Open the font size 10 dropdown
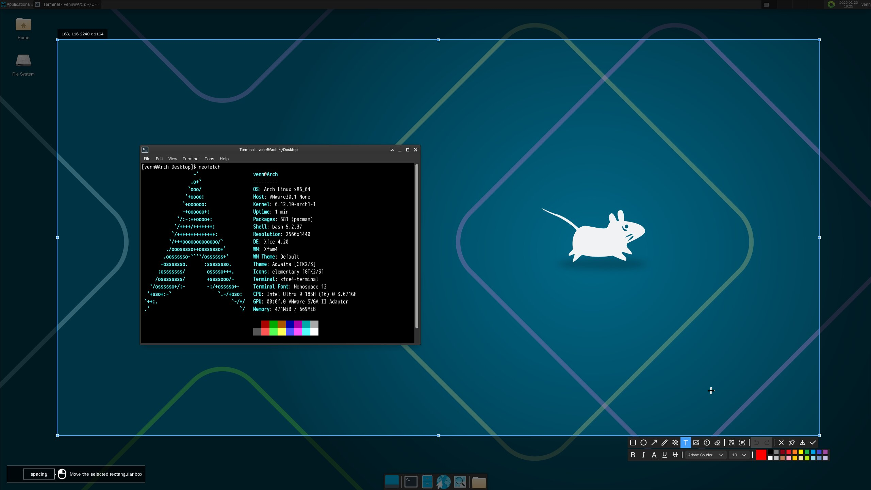This screenshot has width=871, height=490. click(x=739, y=455)
